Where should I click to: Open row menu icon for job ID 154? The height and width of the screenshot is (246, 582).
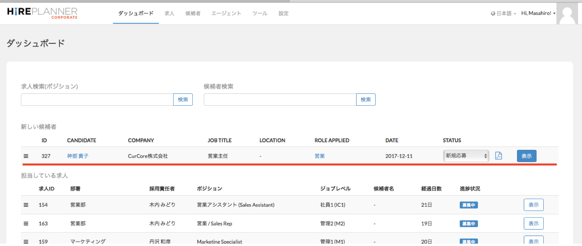tap(26, 205)
